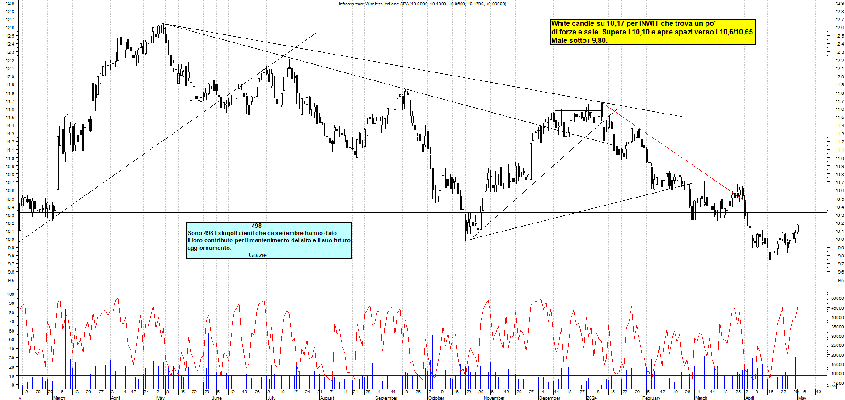The height and width of the screenshot is (400, 845).
Task: Click the 12.0 label on left price axis
Action: click(10, 76)
